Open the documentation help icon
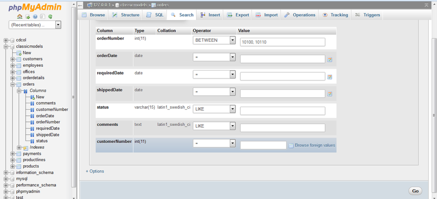The width and height of the screenshot is (437, 199). (35, 17)
